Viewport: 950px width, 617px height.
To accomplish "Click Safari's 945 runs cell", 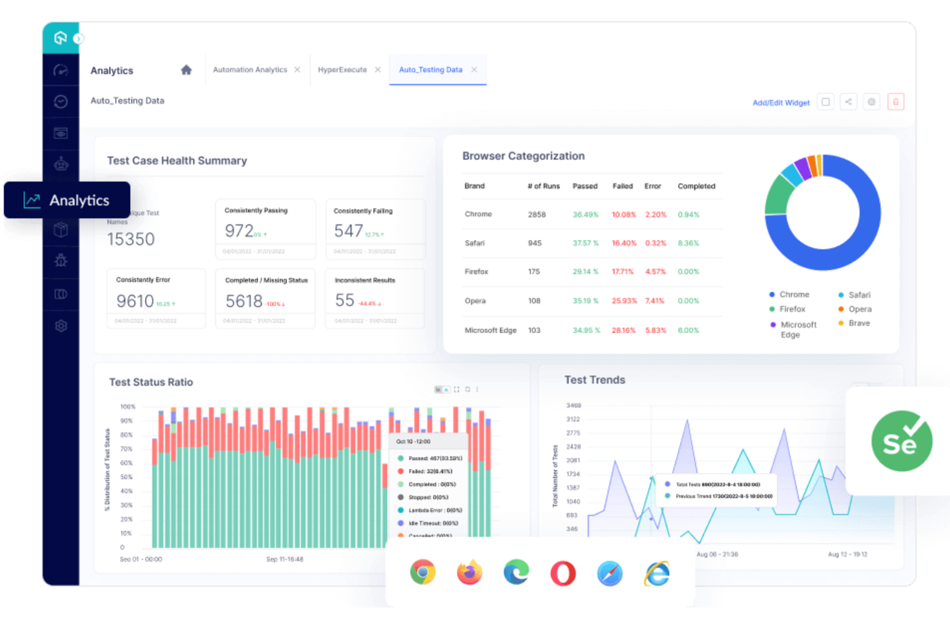I will [535, 243].
